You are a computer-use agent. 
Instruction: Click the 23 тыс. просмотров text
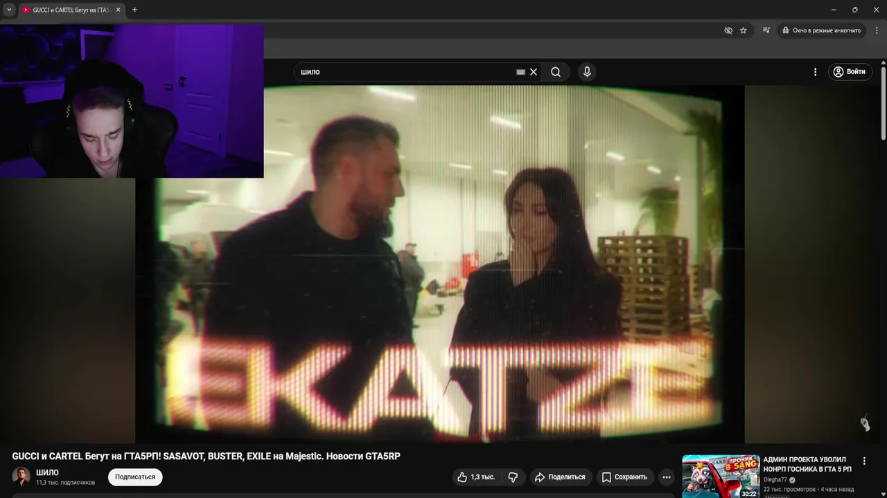click(790, 490)
